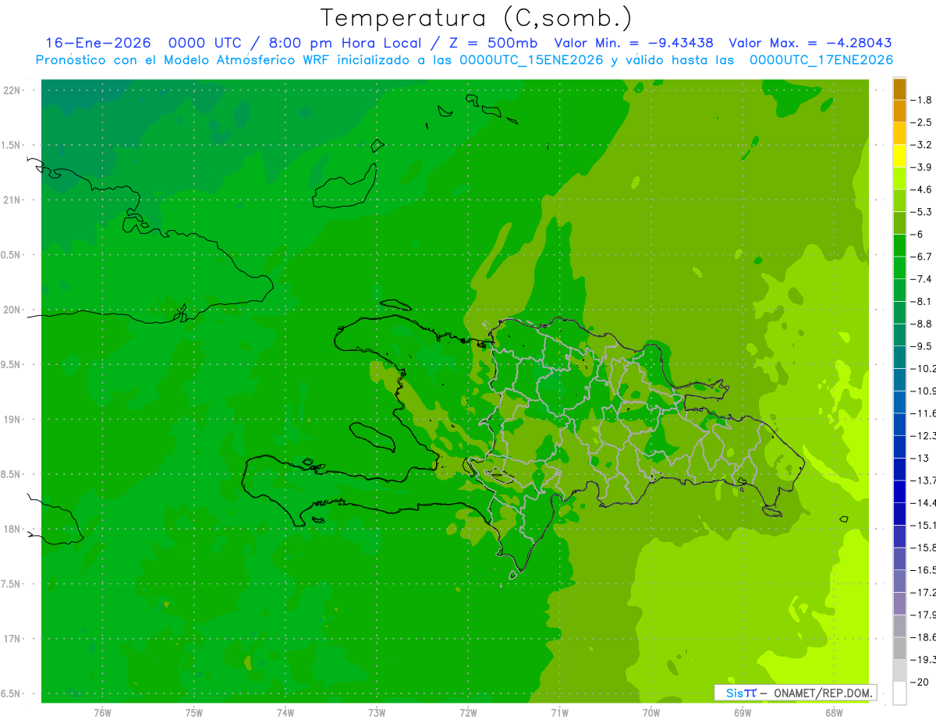
Task: Select the lime swatch between -3.9 and -4.6
Action: [x=899, y=178]
